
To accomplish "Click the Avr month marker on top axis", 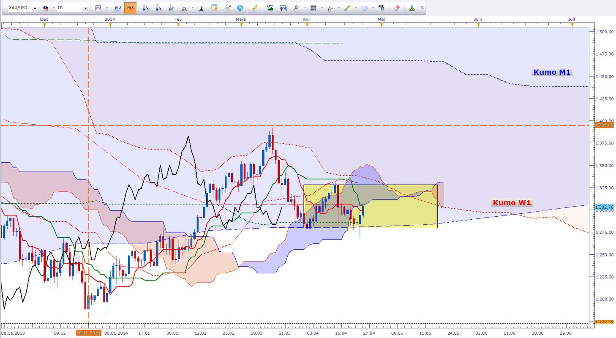I will click(x=307, y=19).
